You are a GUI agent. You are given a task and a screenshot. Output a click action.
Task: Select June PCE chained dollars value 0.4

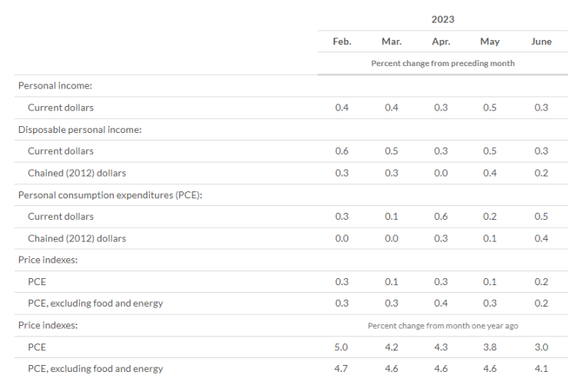(x=541, y=239)
